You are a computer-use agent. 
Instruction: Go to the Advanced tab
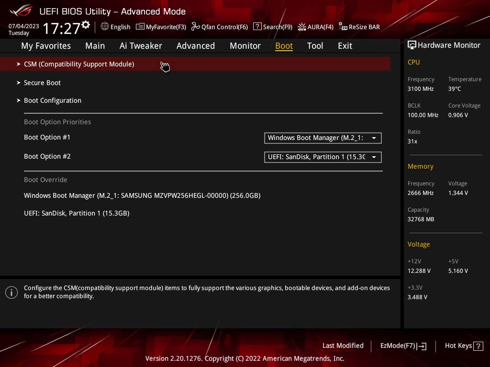[196, 46]
